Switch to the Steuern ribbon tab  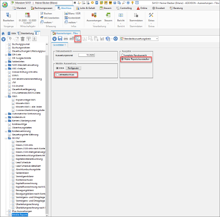(x=106, y=8)
